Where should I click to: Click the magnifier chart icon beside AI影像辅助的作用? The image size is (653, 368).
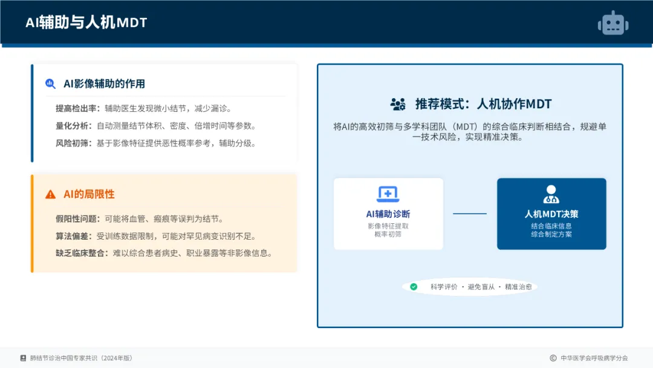[x=50, y=84]
